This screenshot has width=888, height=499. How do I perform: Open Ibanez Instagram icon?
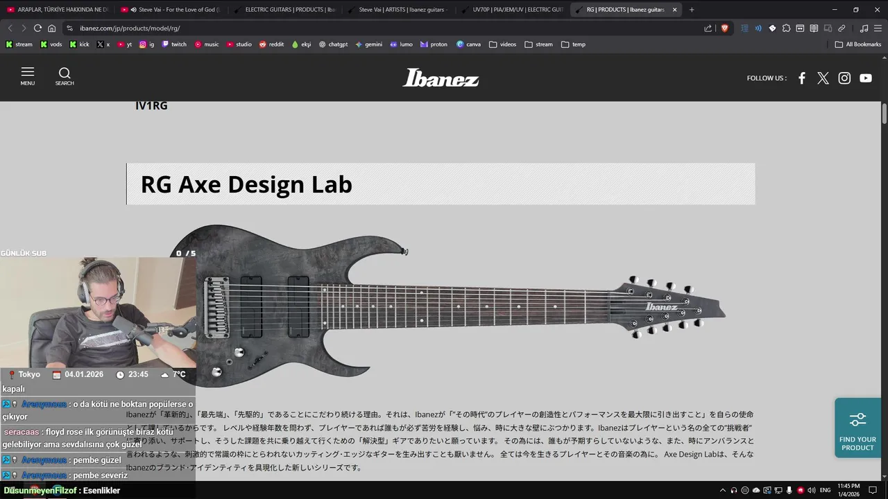844,78
